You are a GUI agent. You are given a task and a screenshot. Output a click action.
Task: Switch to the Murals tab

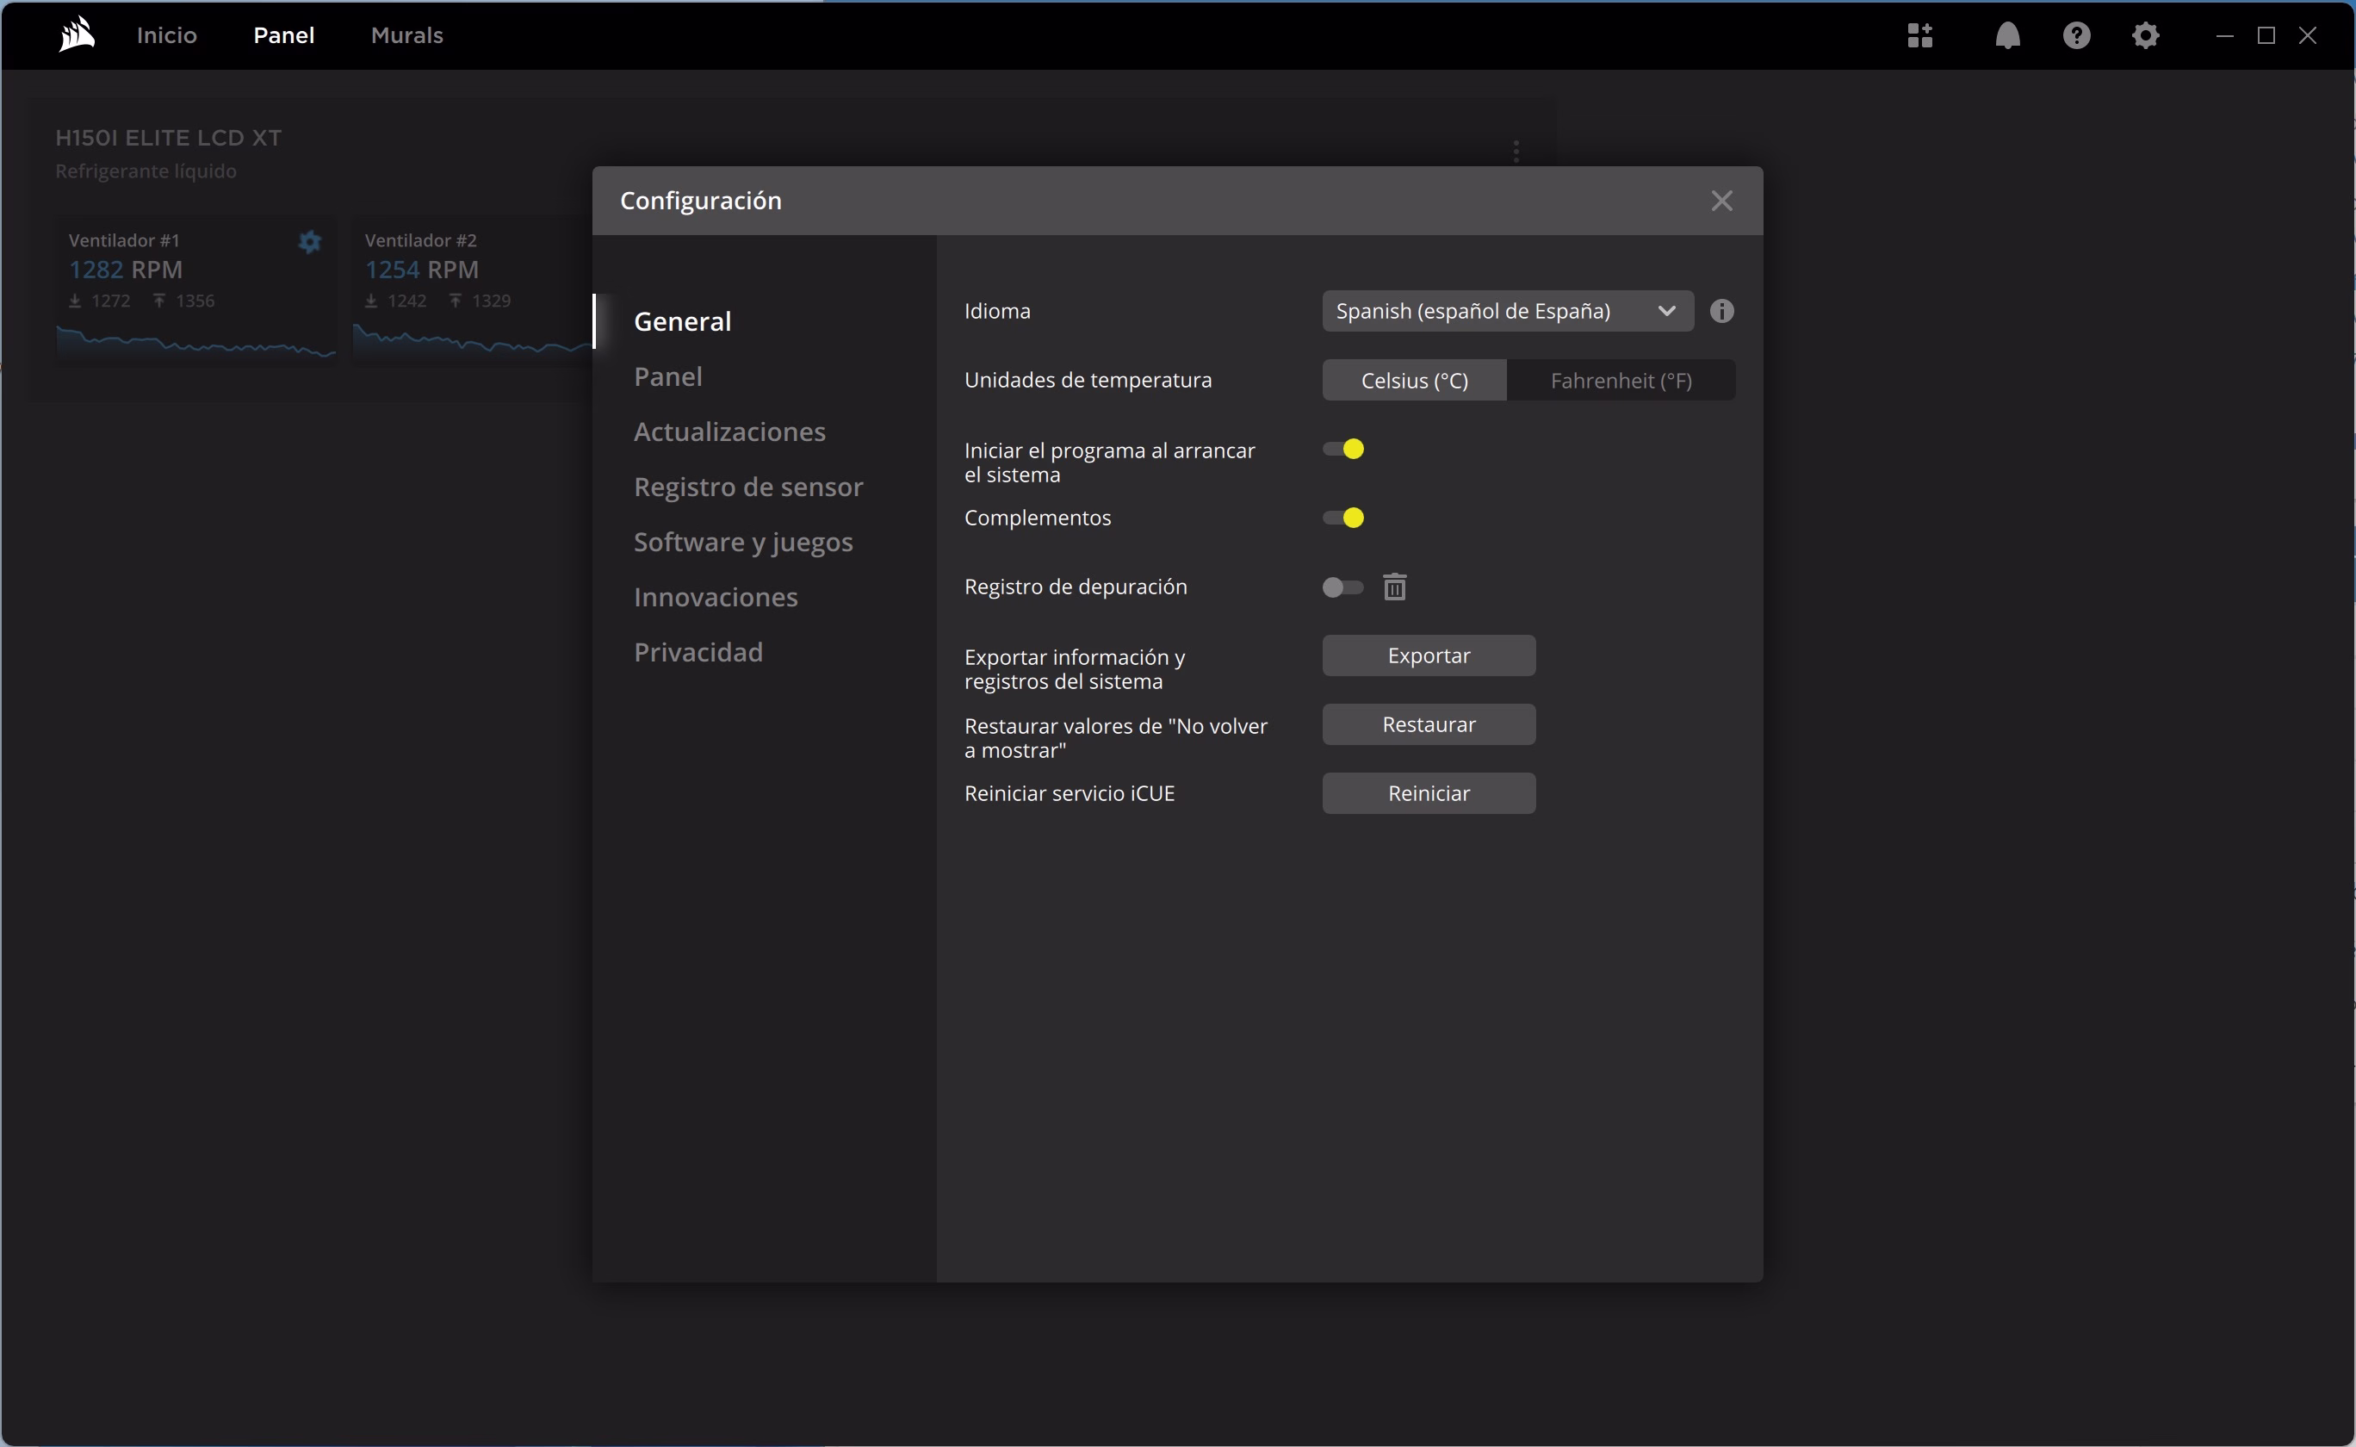406,35
